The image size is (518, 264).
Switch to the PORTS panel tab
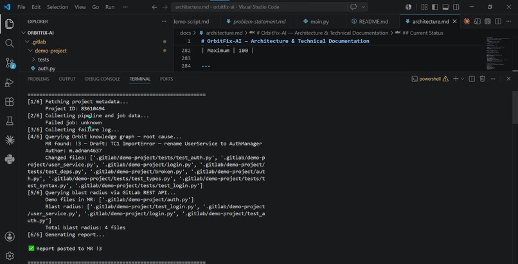[166, 79]
